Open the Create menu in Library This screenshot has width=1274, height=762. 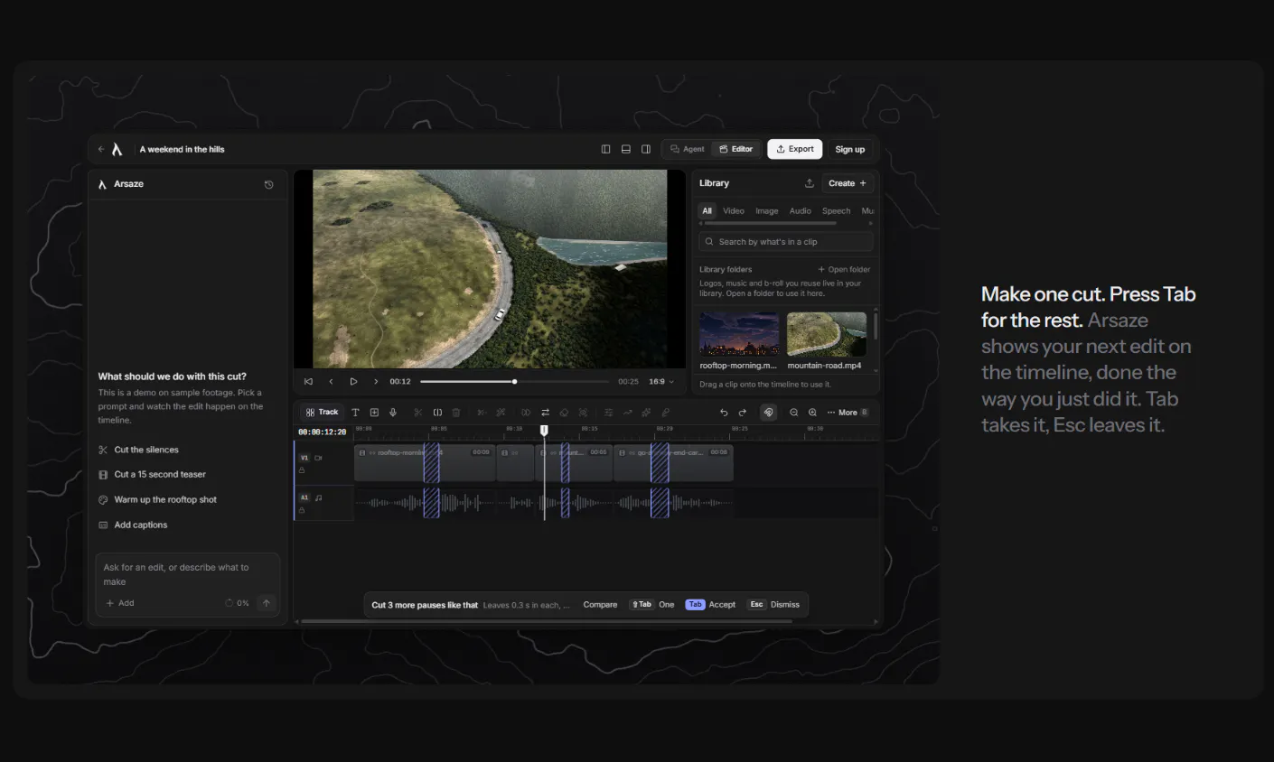click(x=848, y=183)
